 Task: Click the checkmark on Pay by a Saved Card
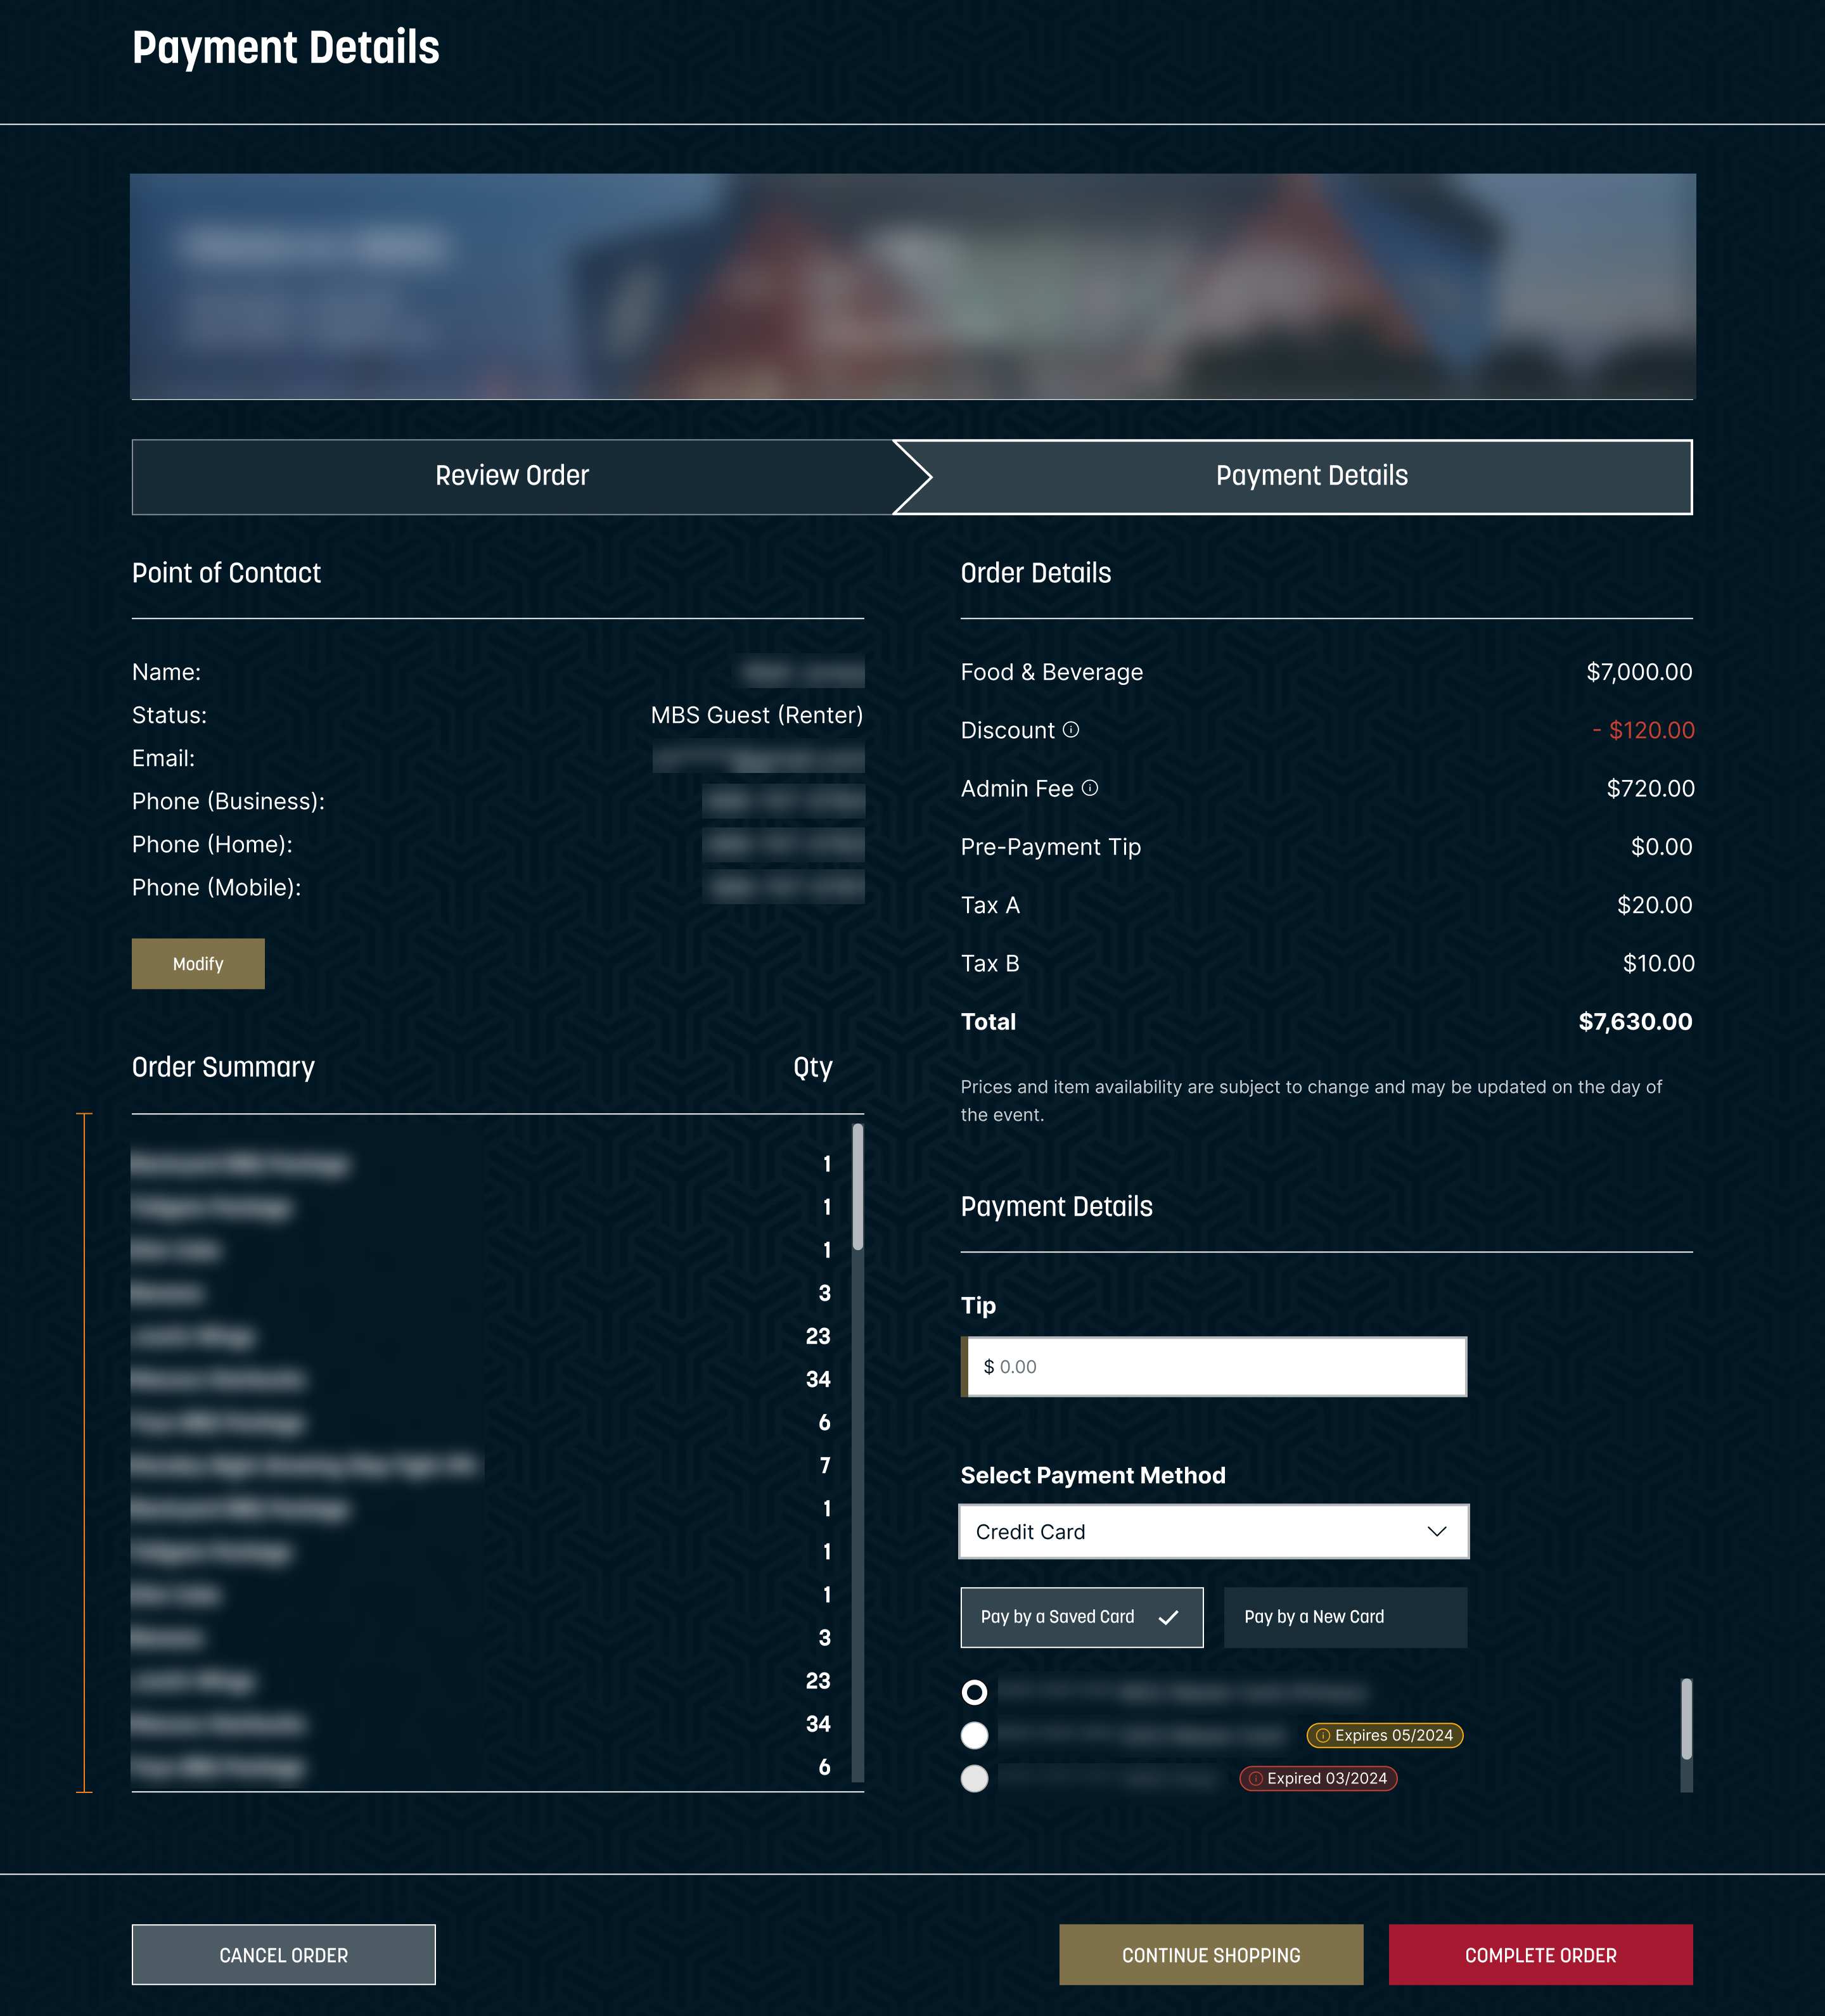[x=1168, y=1617]
